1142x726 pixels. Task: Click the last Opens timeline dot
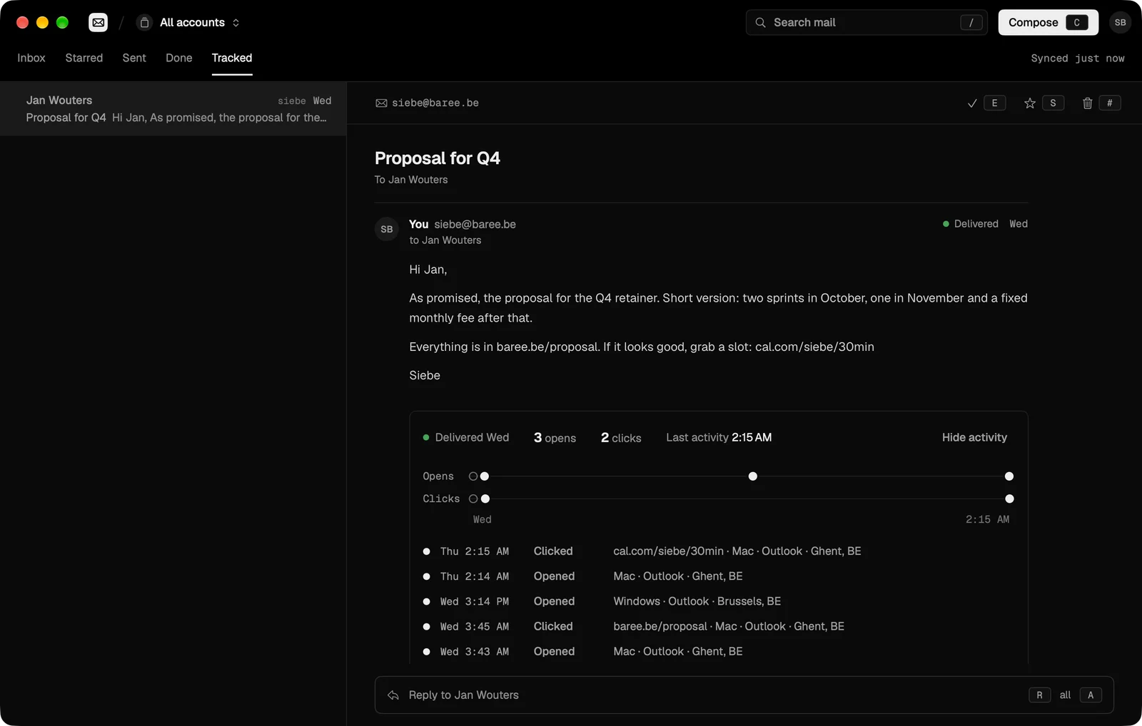pos(1009,476)
